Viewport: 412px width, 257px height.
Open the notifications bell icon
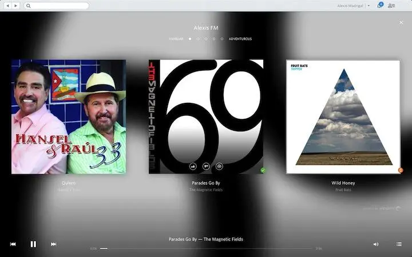pos(380,5)
